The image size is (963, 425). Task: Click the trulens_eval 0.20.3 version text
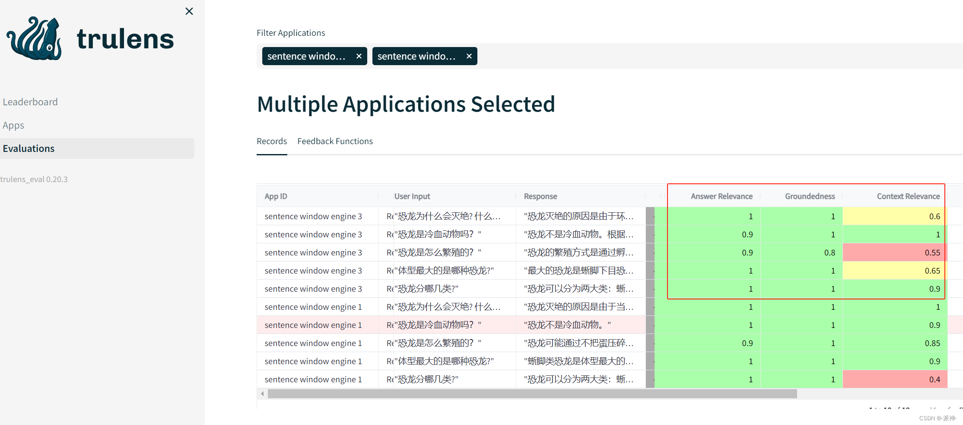point(34,179)
